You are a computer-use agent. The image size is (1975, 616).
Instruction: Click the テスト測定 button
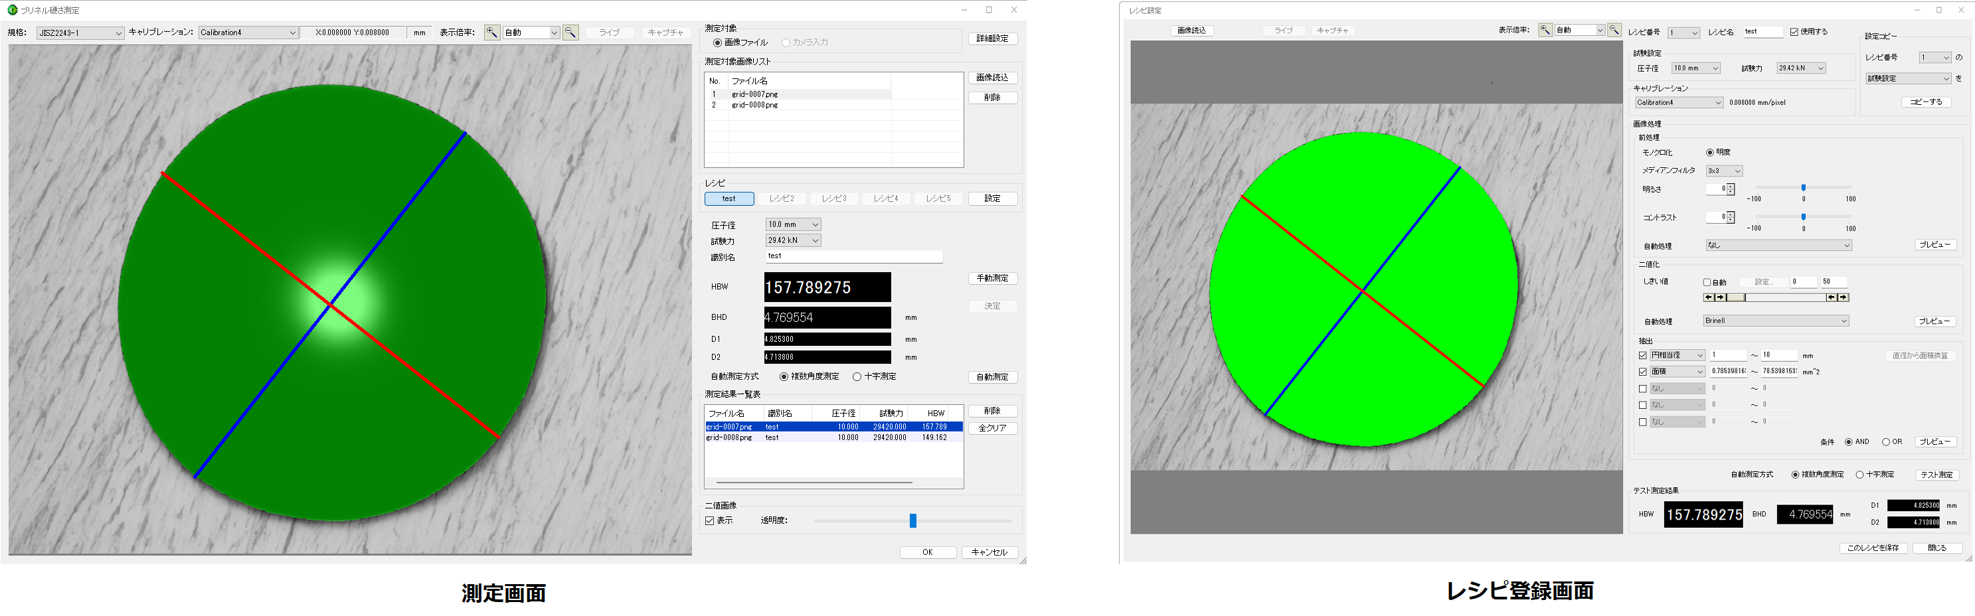(x=1936, y=475)
